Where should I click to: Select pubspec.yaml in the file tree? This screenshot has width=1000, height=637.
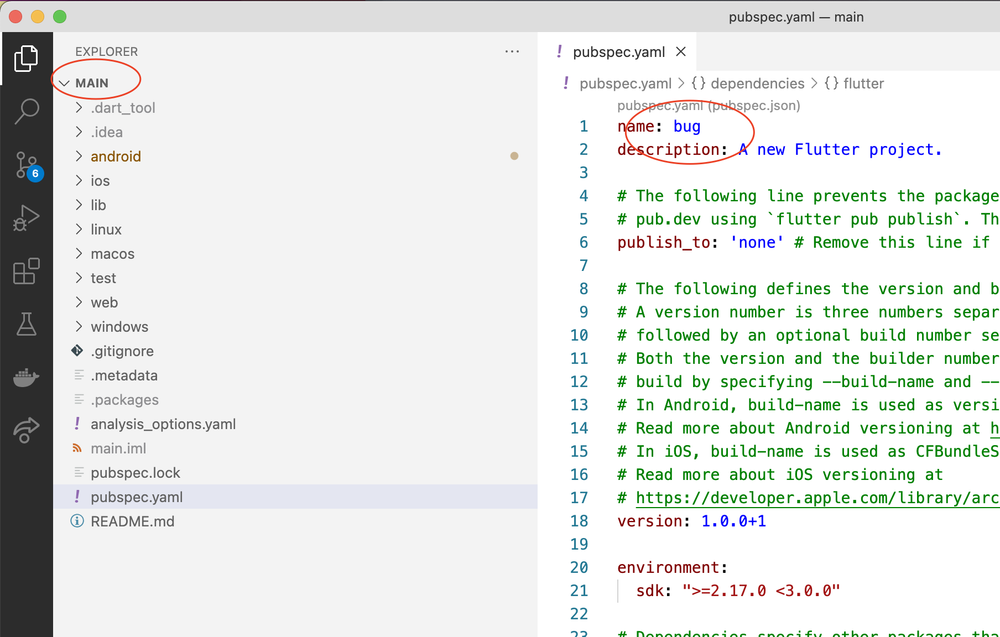point(295,497)
